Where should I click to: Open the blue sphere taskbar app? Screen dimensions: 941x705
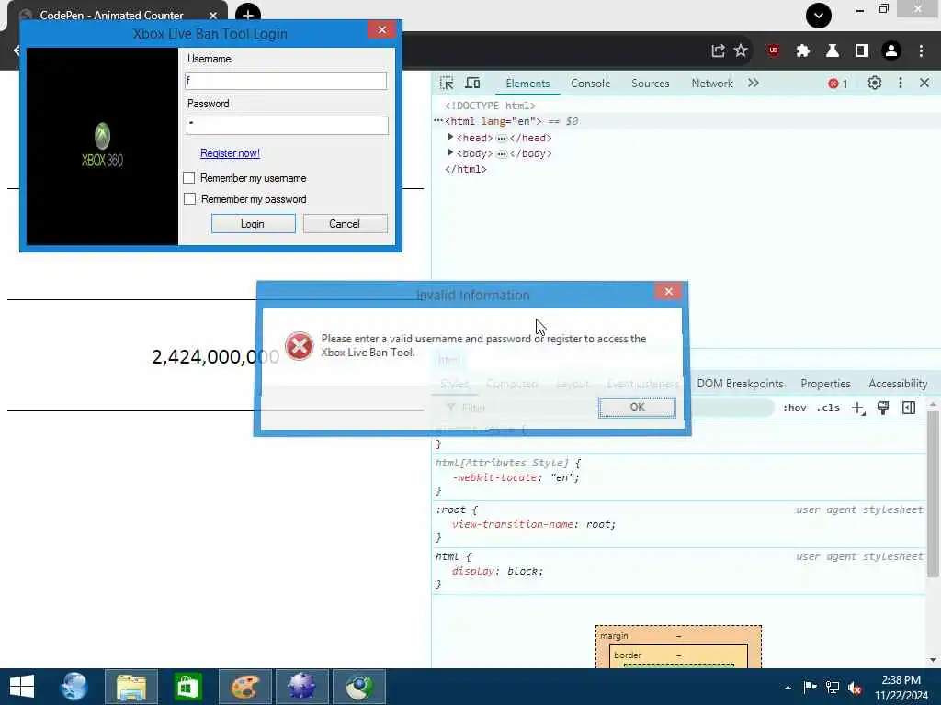(301, 687)
